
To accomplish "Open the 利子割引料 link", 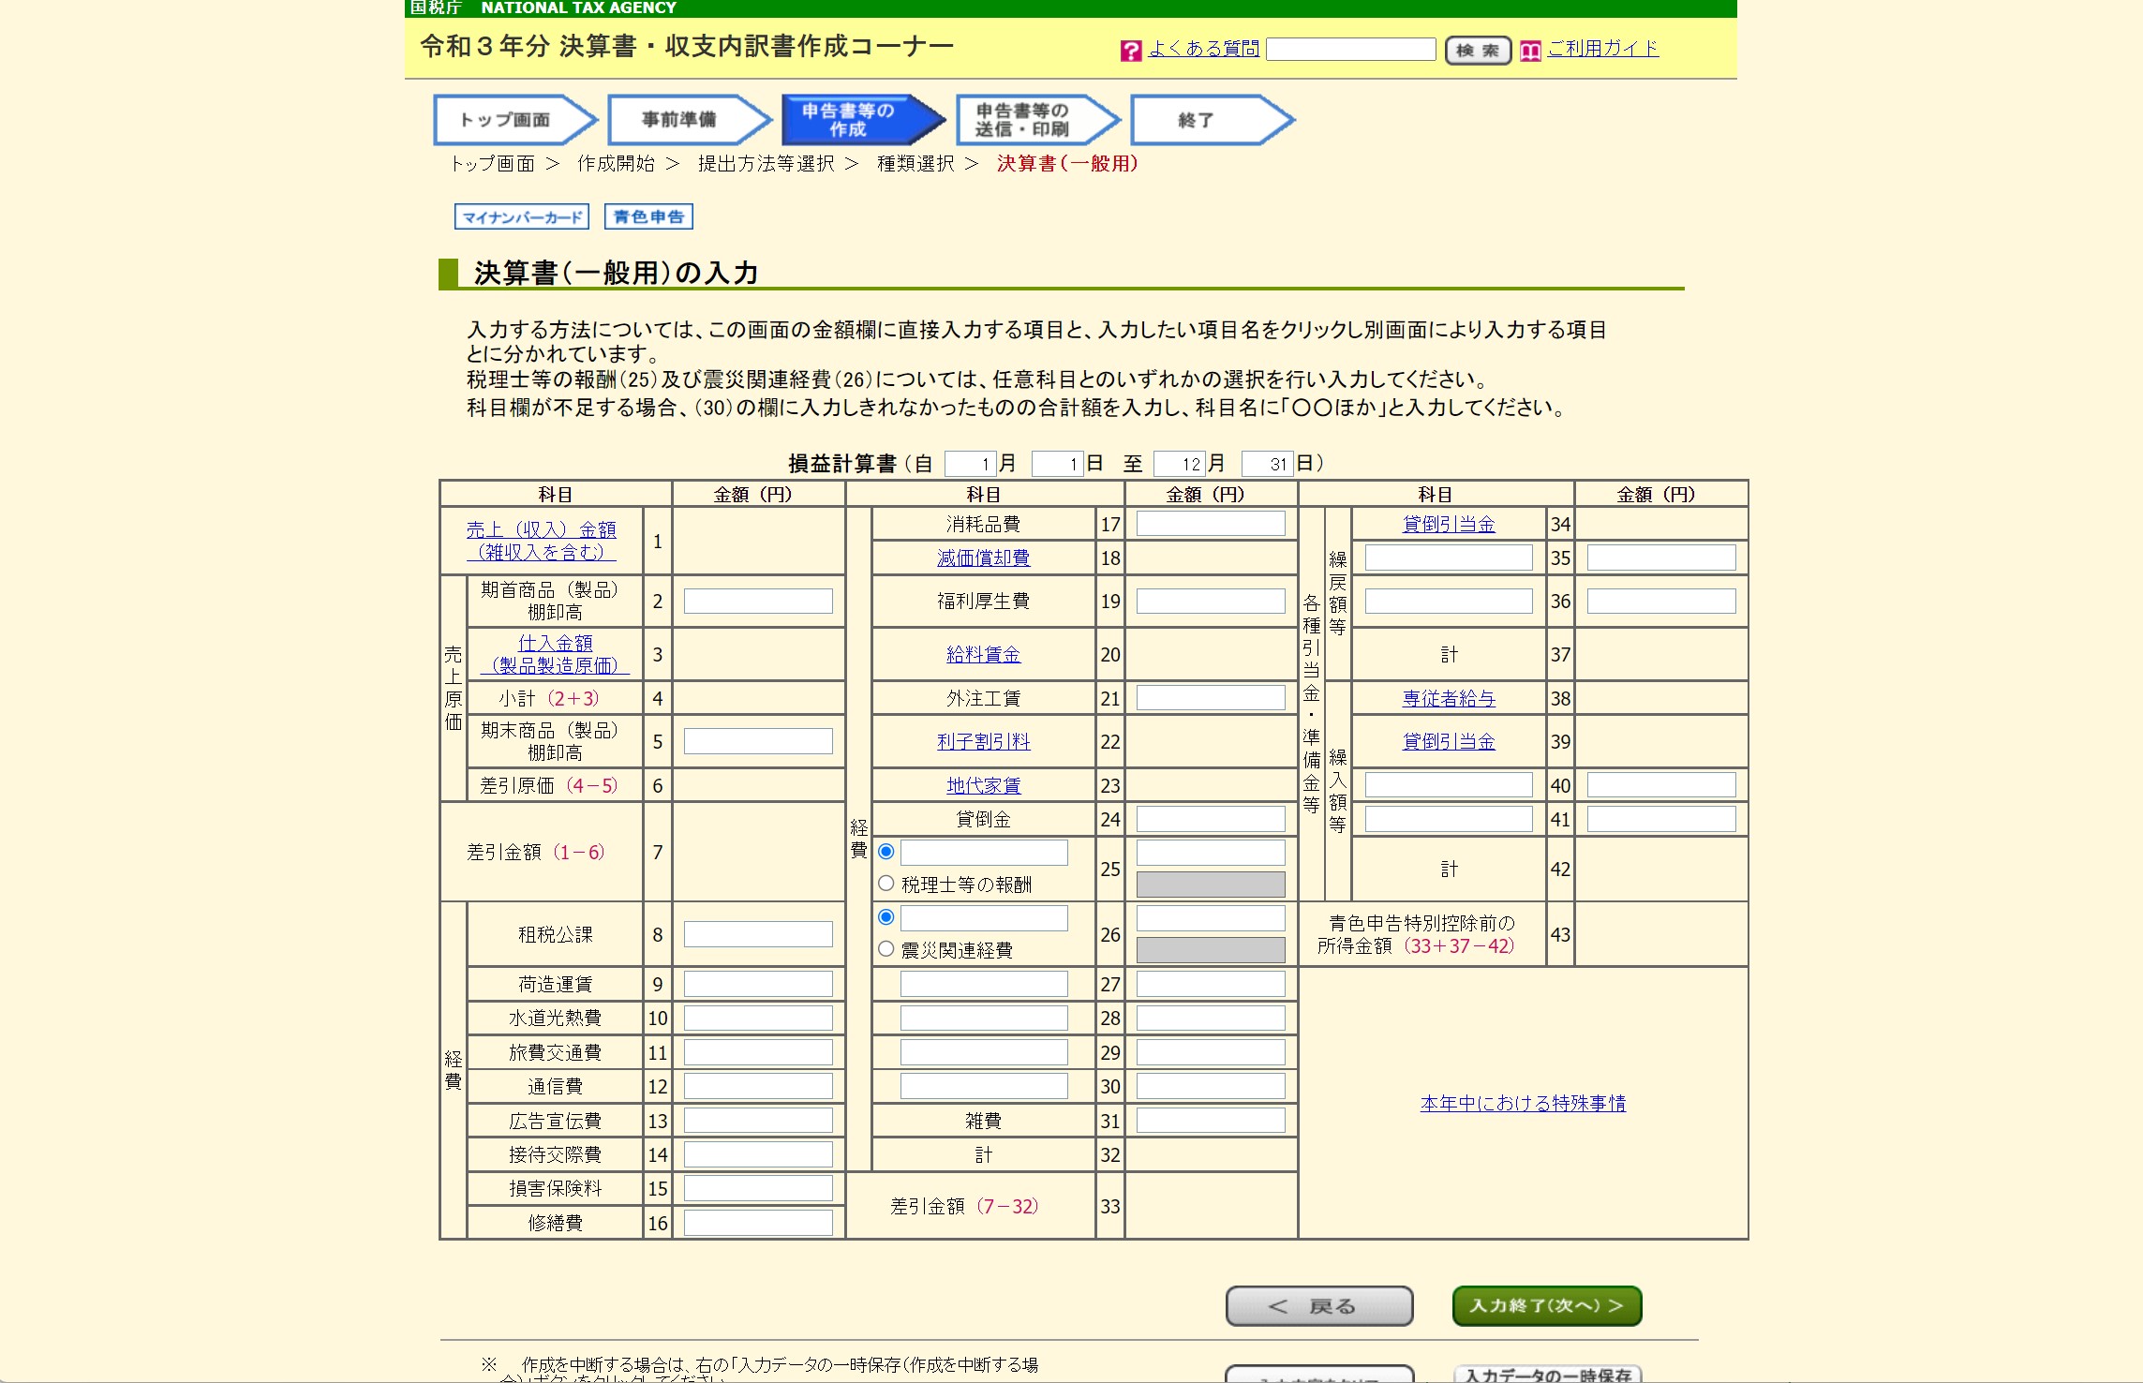I will point(984,742).
